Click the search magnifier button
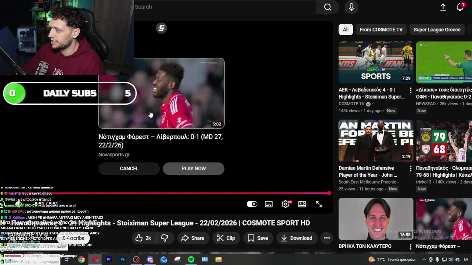The width and height of the screenshot is (472, 265). click(327, 7)
